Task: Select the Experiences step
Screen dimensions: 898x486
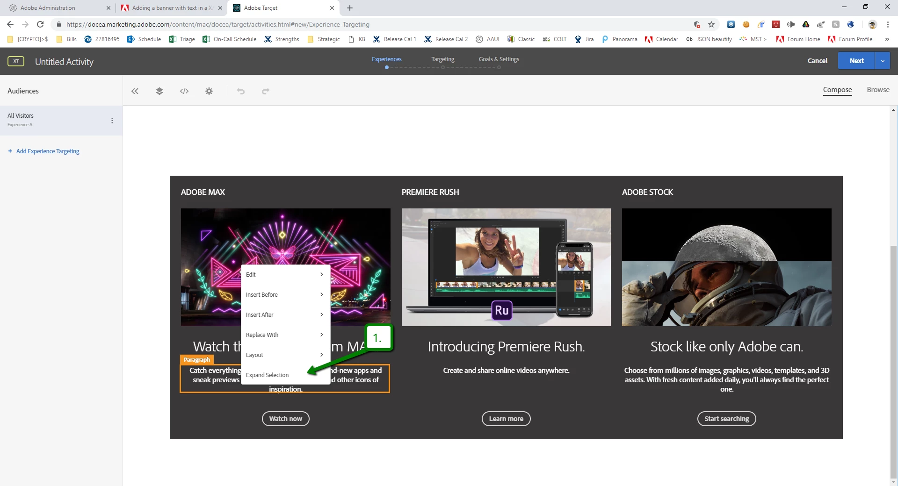Action: (387, 59)
